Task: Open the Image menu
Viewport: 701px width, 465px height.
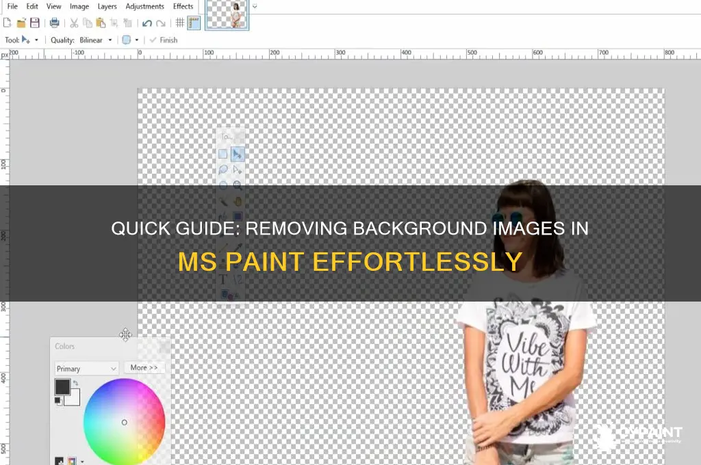Action: click(x=79, y=6)
